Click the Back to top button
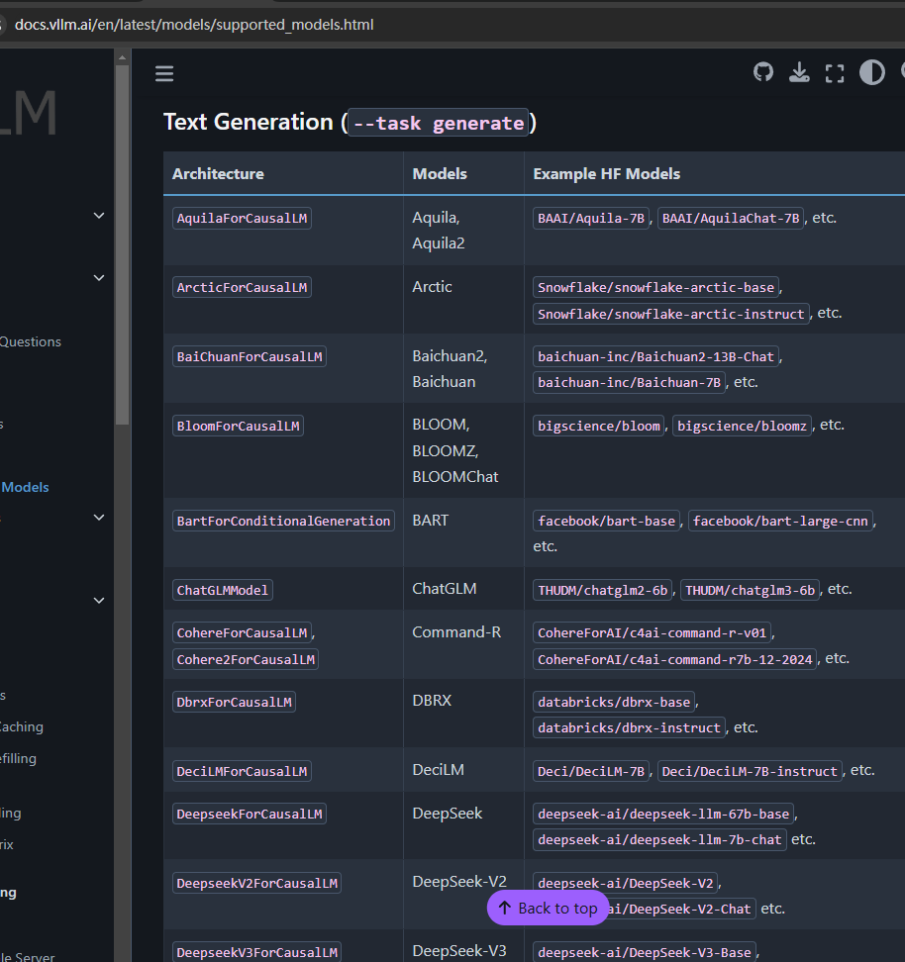The height and width of the screenshot is (962, 905). [548, 908]
